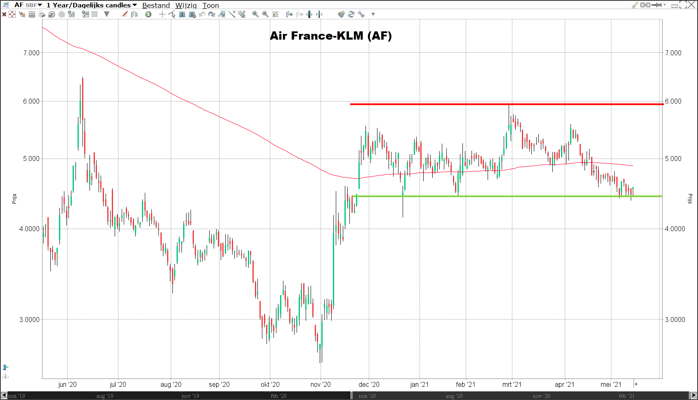Click the expand horizontal bars icon
This screenshot has height=400, width=698.
tap(309, 14)
